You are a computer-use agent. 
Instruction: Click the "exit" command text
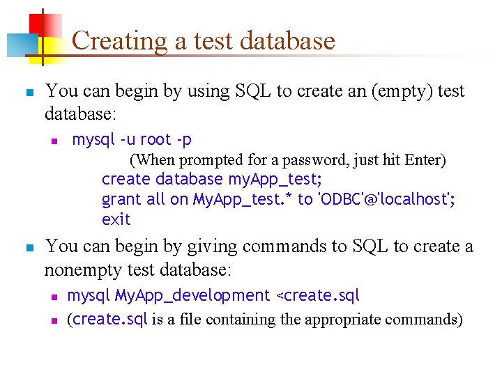(116, 219)
